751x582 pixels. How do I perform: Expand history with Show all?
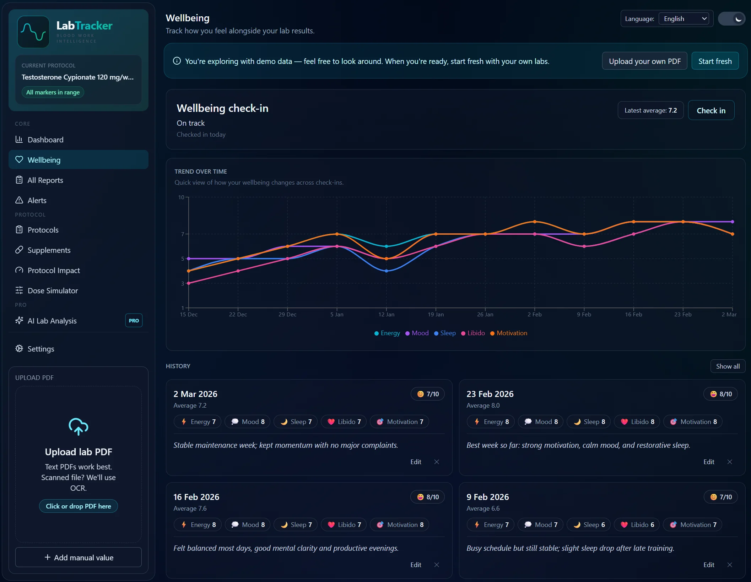pos(728,366)
